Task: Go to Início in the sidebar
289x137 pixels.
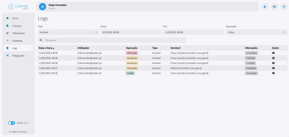Action: click(18, 18)
